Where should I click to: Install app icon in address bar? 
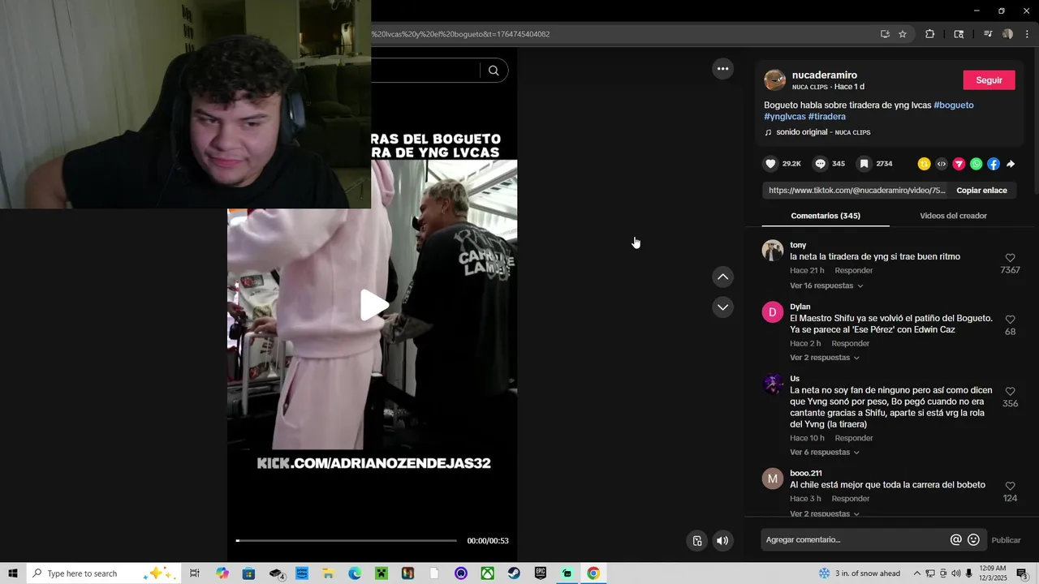[885, 34]
